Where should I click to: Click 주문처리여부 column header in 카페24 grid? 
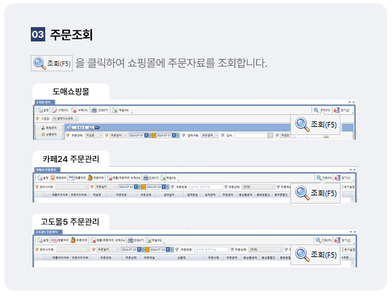click(x=79, y=195)
